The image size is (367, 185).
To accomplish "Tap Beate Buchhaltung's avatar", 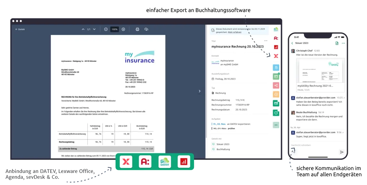I will 293,113.
